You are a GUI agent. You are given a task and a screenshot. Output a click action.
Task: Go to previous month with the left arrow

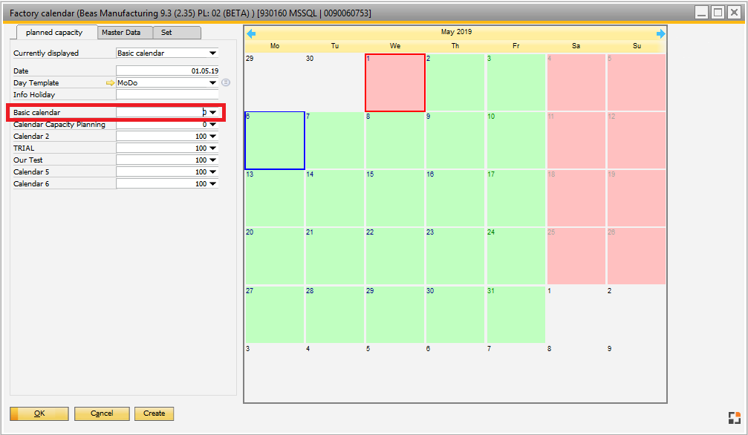coord(250,32)
